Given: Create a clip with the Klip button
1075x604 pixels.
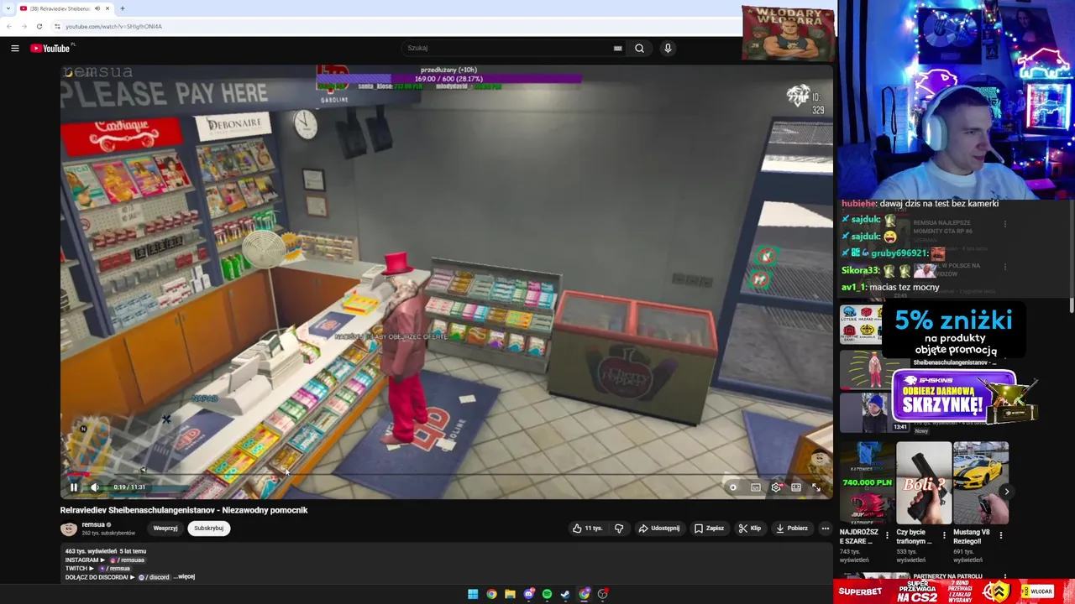Looking at the screenshot, I should coord(750,528).
